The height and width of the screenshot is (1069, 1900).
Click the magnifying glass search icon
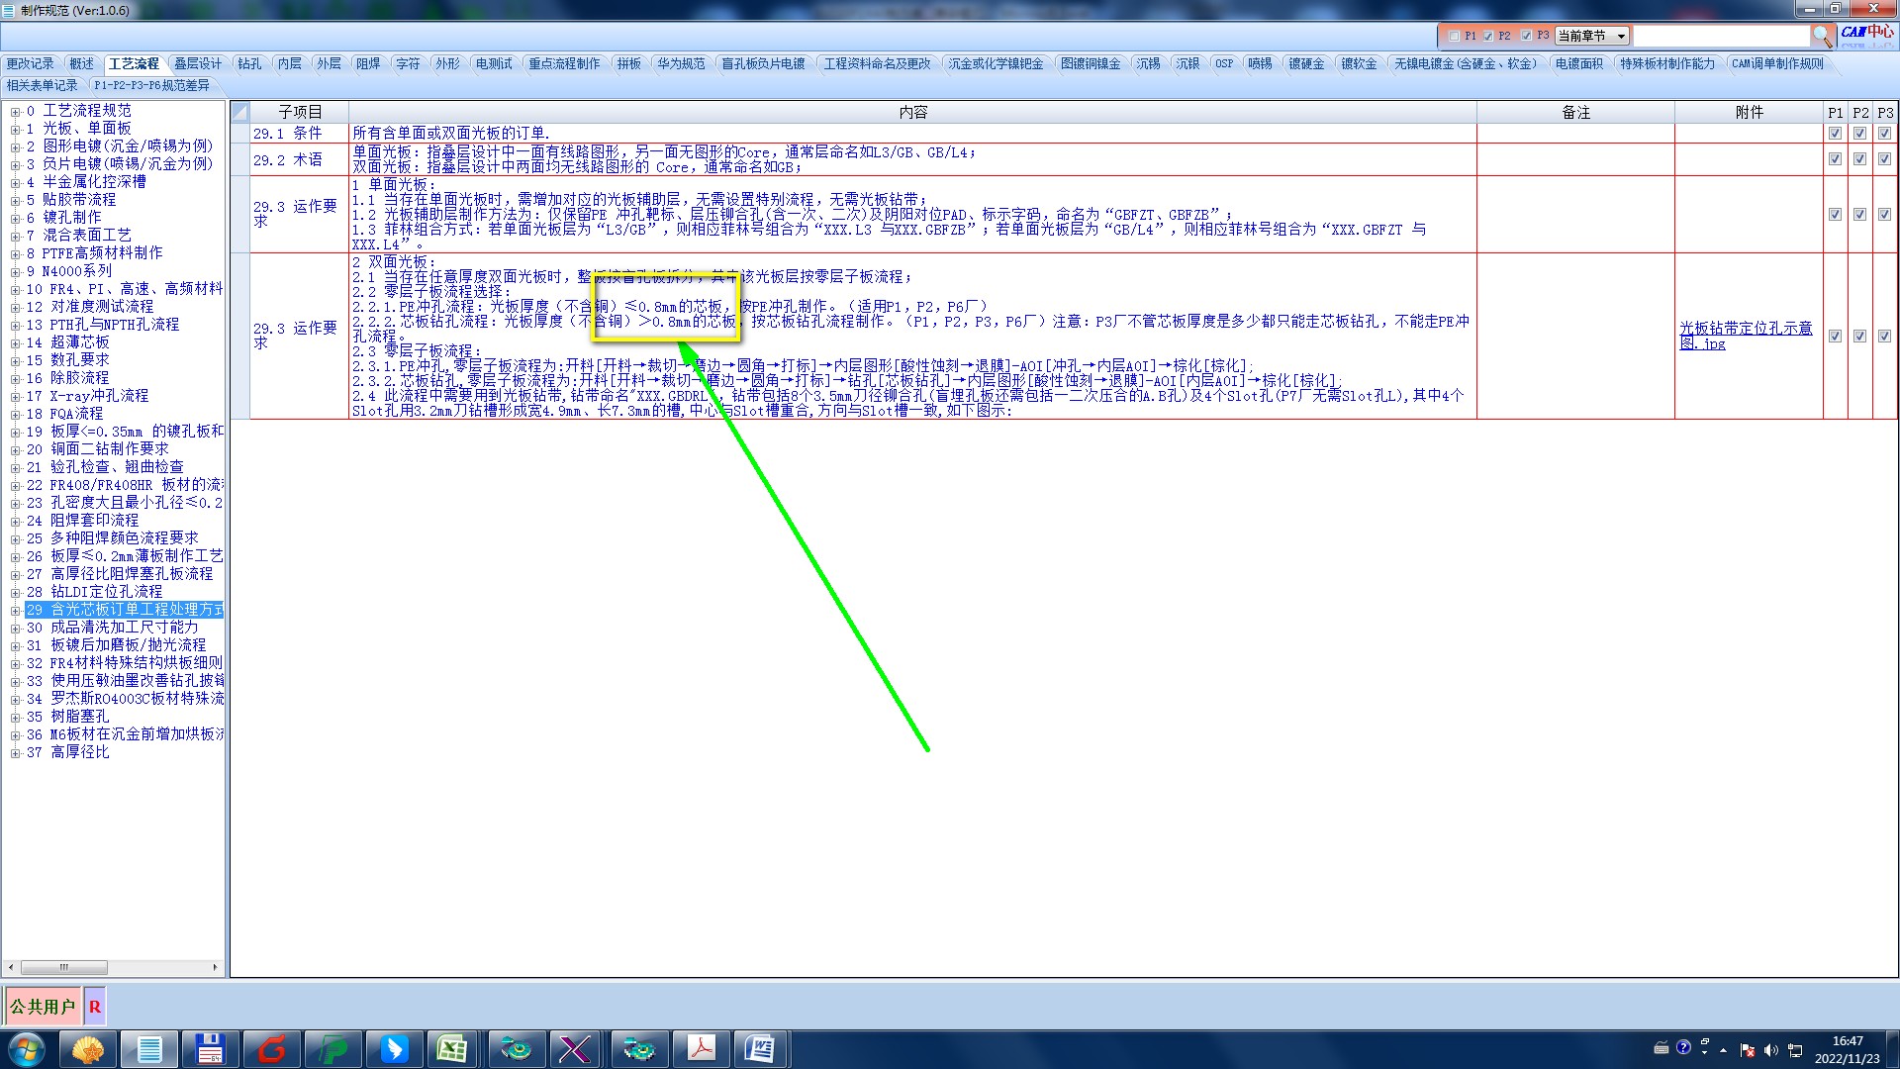tap(1822, 36)
